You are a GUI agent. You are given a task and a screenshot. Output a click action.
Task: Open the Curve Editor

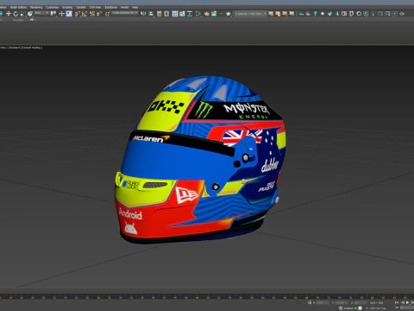tap(182, 14)
